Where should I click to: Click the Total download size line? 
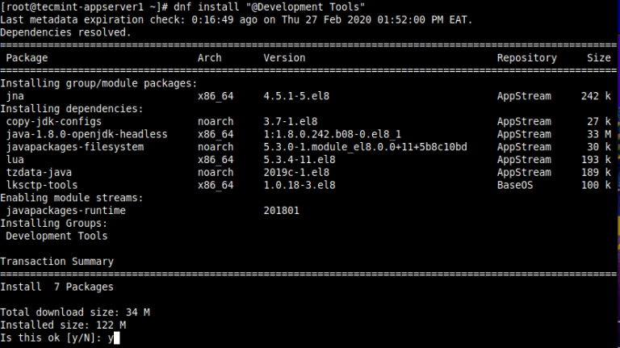click(75, 312)
